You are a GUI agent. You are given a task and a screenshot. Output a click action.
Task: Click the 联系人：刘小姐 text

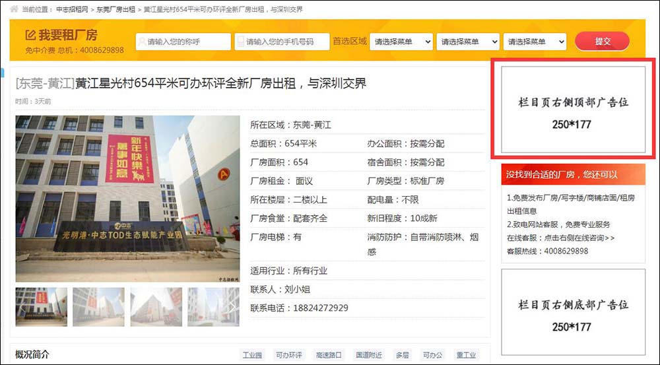[280, 289]
